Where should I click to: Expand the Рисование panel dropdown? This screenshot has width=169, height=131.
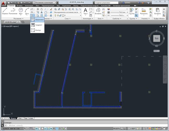coord(18,19)
